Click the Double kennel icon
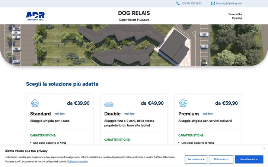The height and width of the screenshot is (167, 268). pos(109,104)
